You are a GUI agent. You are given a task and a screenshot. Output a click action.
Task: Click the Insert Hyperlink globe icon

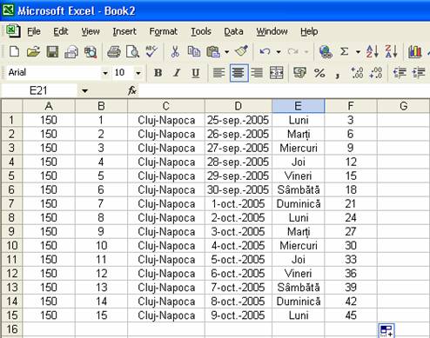tap(326, 52)
